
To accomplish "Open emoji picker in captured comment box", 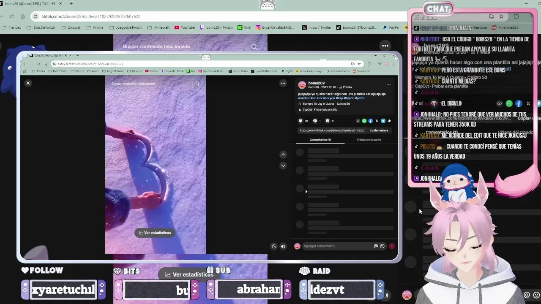I will pos(382,246).
